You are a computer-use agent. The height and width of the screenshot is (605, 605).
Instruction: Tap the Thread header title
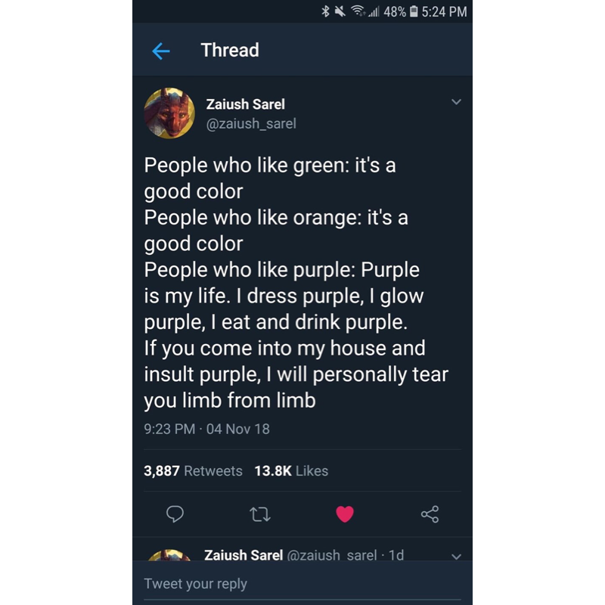230,51
